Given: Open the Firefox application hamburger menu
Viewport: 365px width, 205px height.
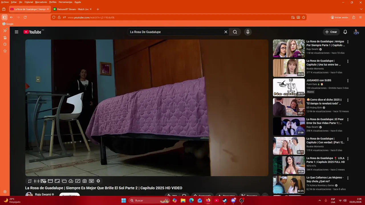Looking at the screenshot, I should [360, 17].
